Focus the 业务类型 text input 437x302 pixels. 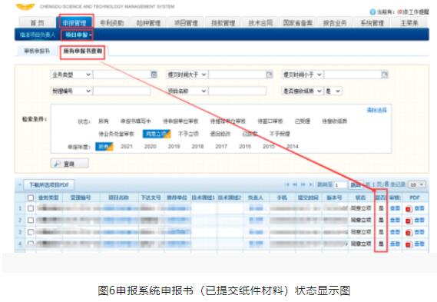(x=122, y=75)
